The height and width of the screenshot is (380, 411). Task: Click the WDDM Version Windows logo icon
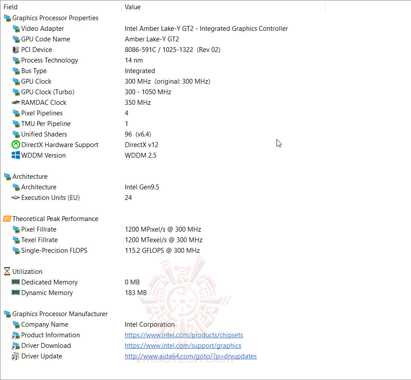click(x=16, y=155)
